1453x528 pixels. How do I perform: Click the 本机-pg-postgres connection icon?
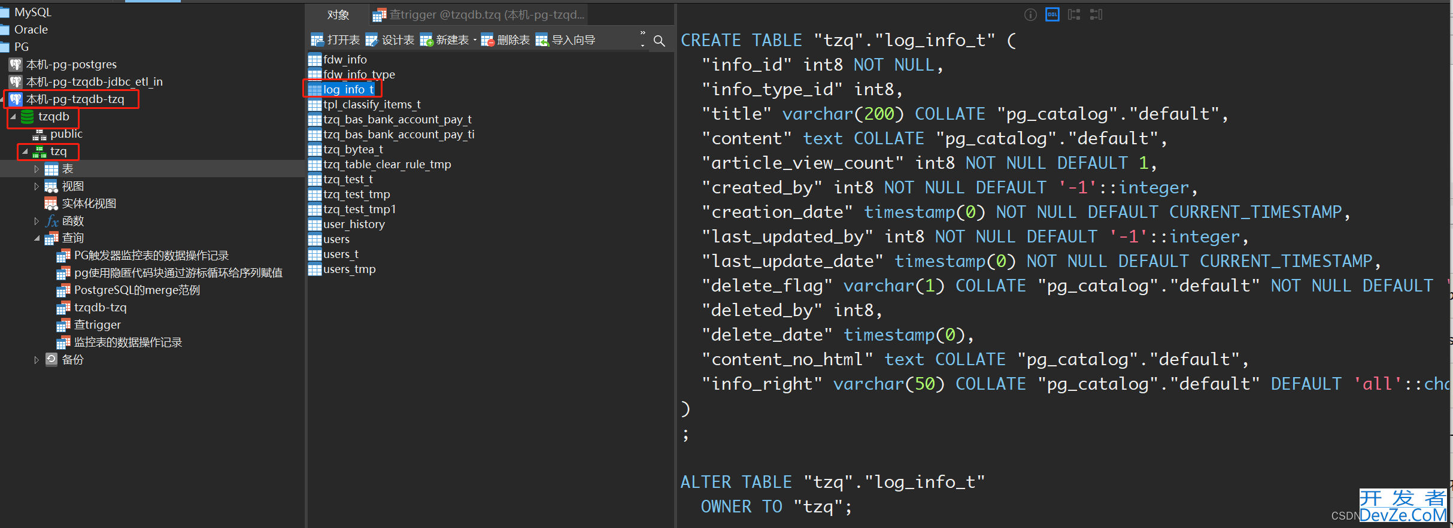click(x=16, y=65)
